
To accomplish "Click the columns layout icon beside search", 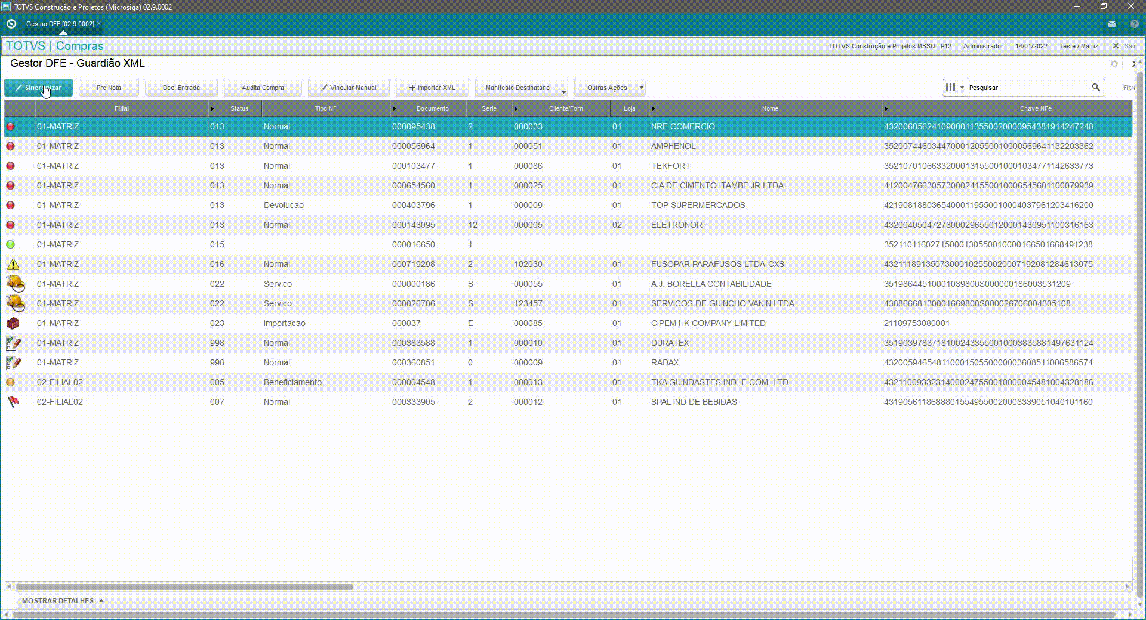I will tap(950, 88).
